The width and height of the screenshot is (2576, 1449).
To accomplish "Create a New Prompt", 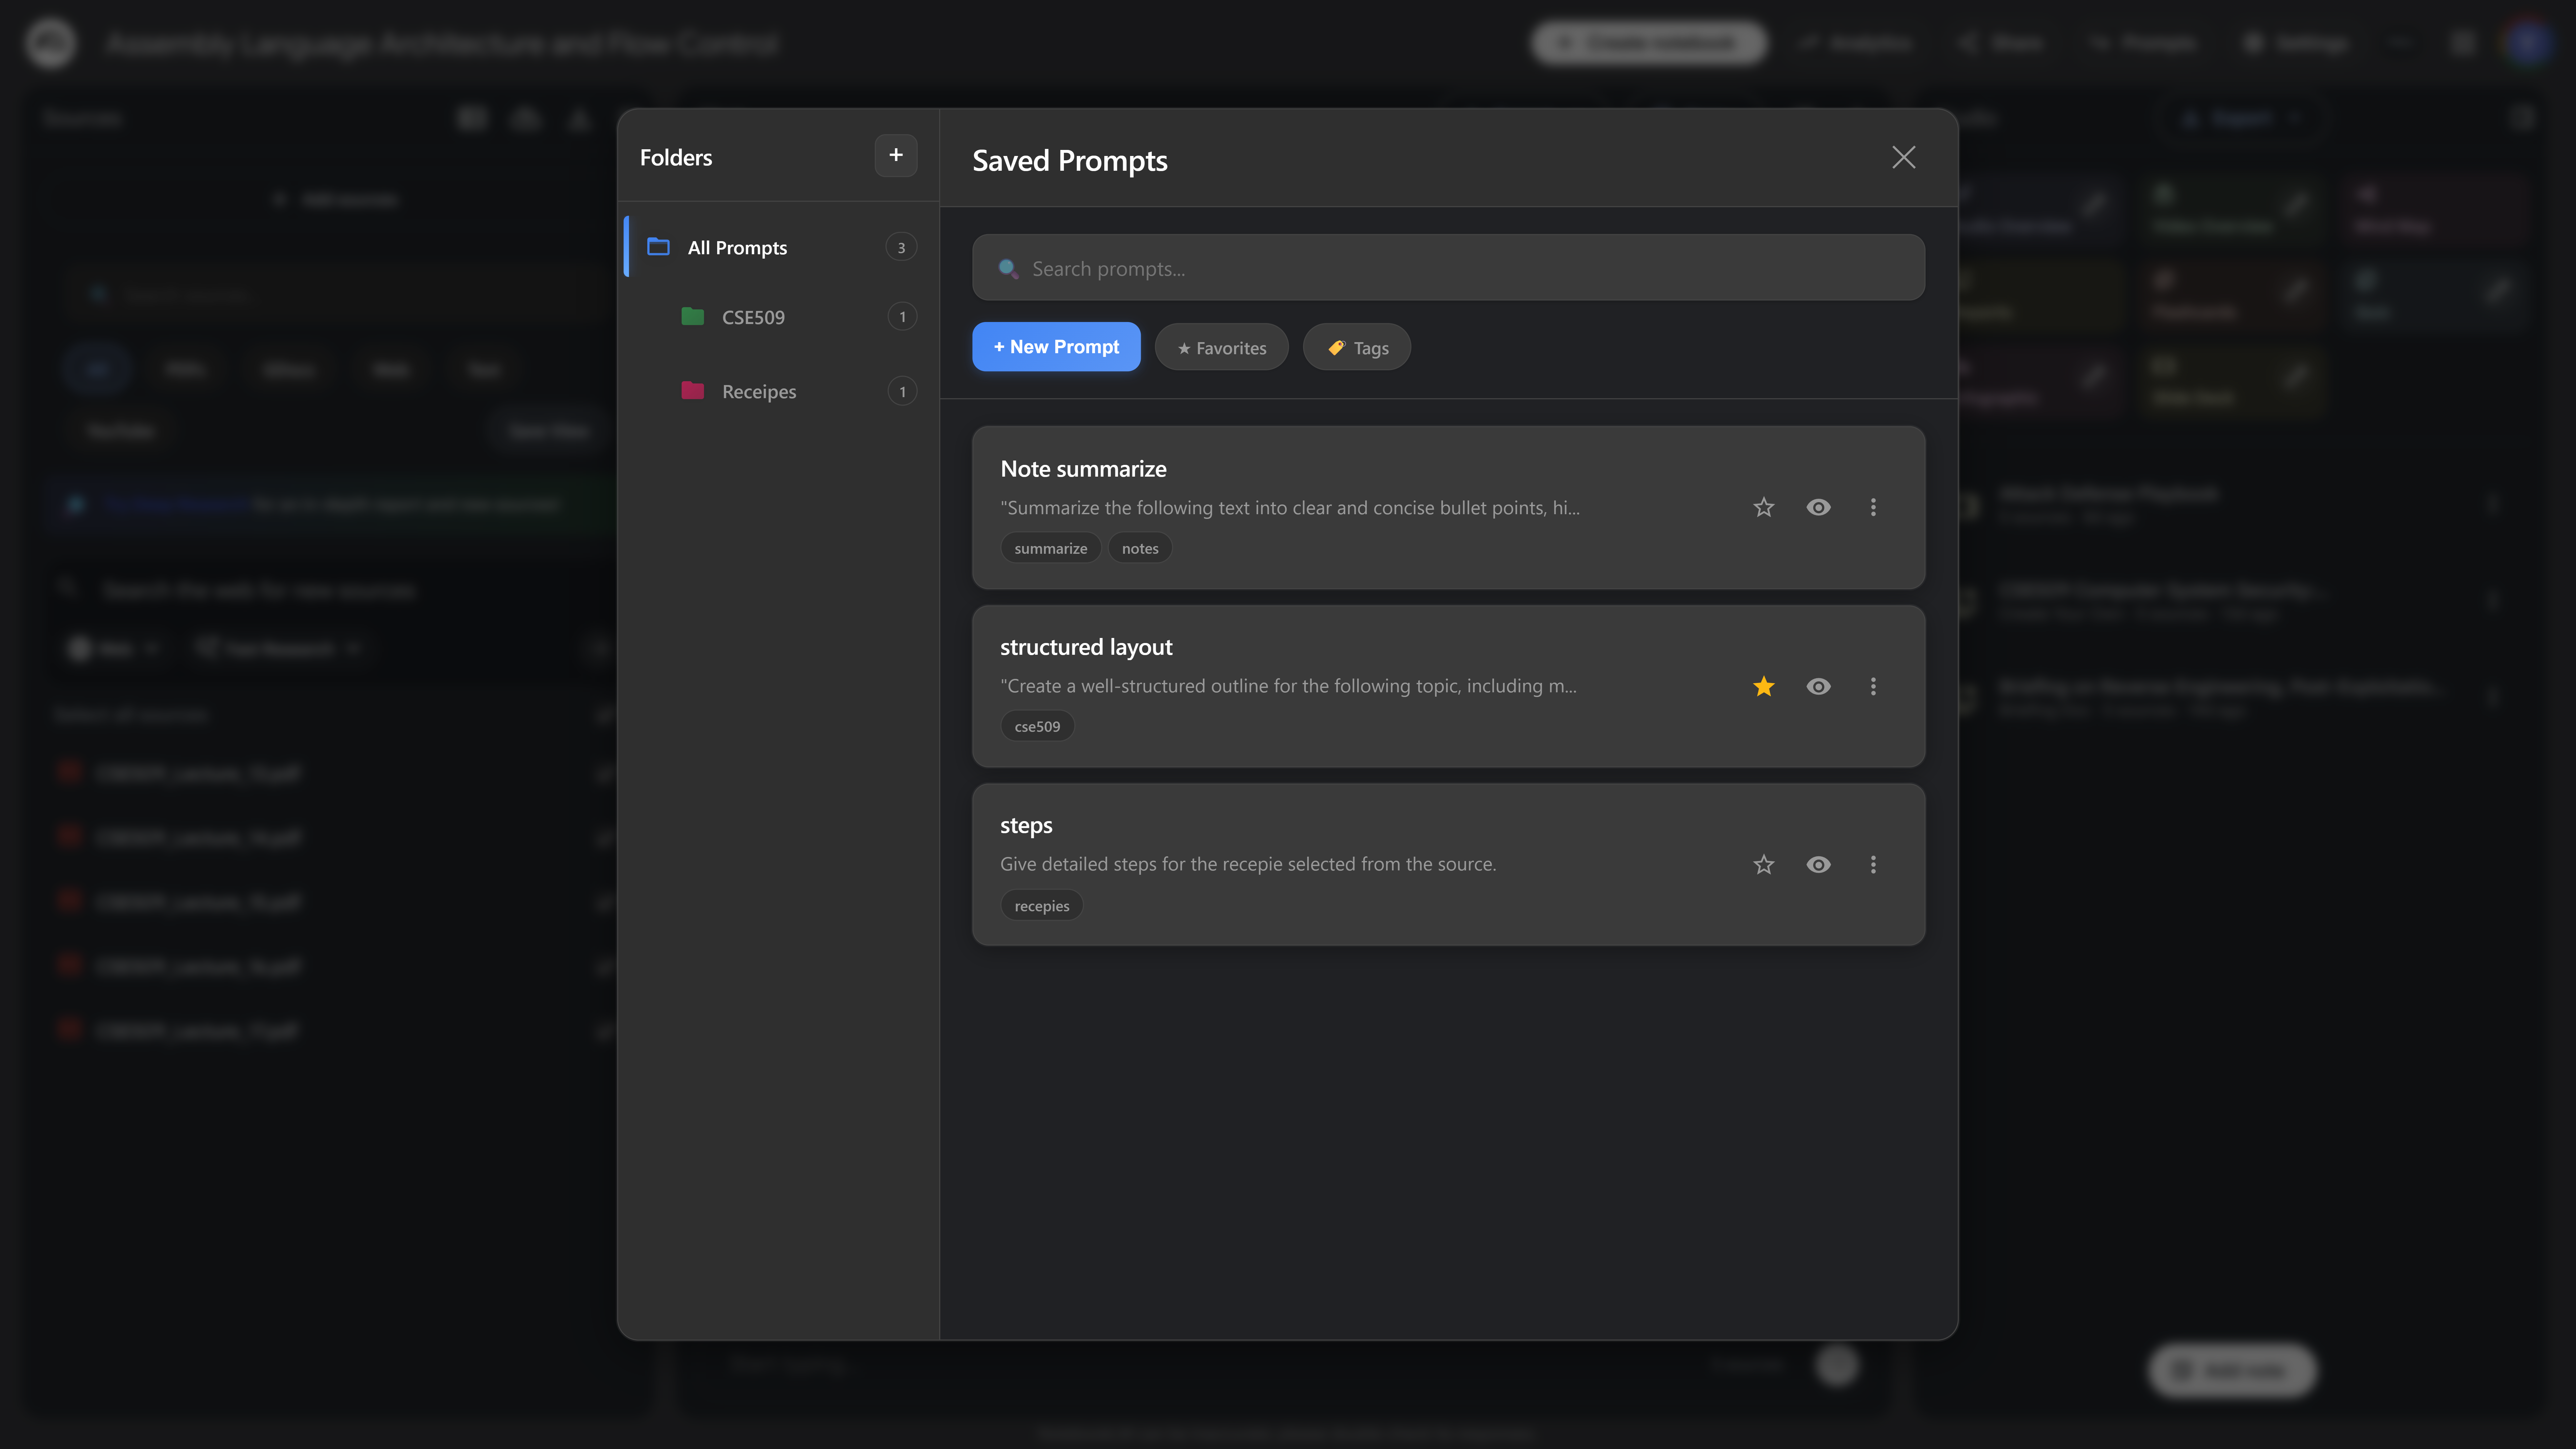I will (1056, 347).
